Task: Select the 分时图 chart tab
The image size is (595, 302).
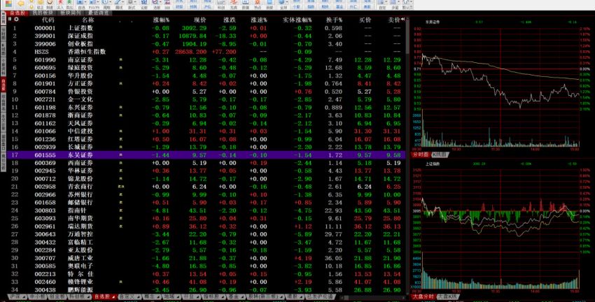Action: pos(421,154)
